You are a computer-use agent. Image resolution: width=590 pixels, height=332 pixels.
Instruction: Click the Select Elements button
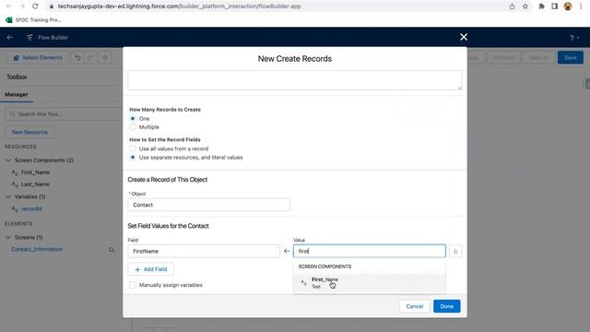point(38,57)
